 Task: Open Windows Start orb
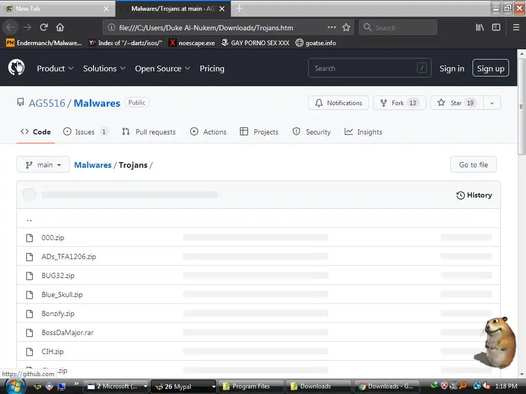(14, 386)
